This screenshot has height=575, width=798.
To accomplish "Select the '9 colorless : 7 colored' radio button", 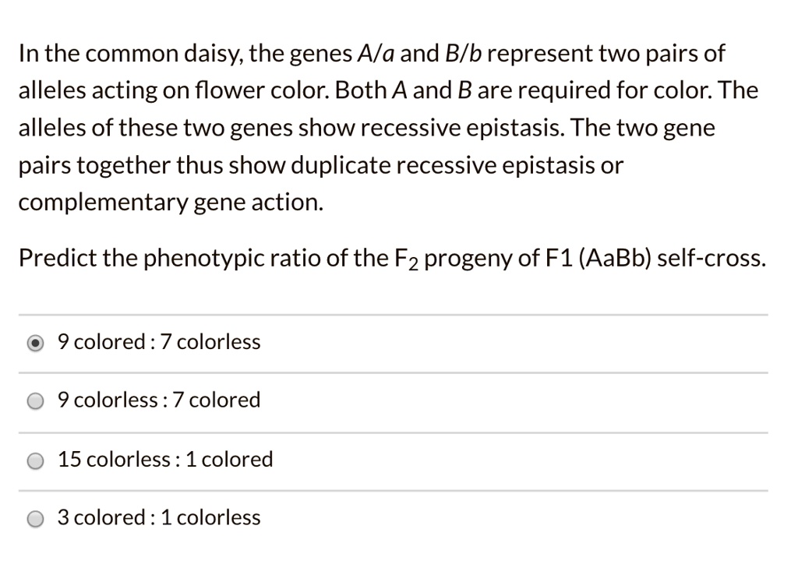I will [x=34, y=400].
